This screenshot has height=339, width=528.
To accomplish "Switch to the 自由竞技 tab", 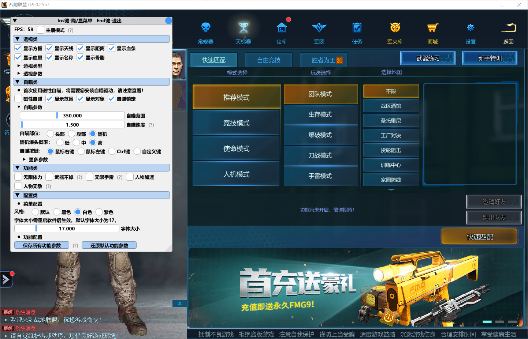I will 268,60.
